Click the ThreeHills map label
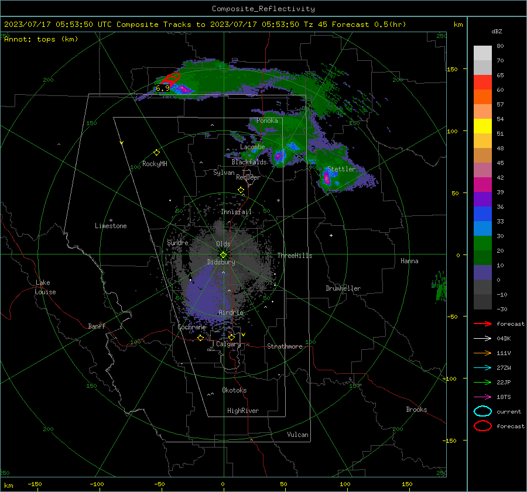The image size is (527, 492). tap(295, 256)
